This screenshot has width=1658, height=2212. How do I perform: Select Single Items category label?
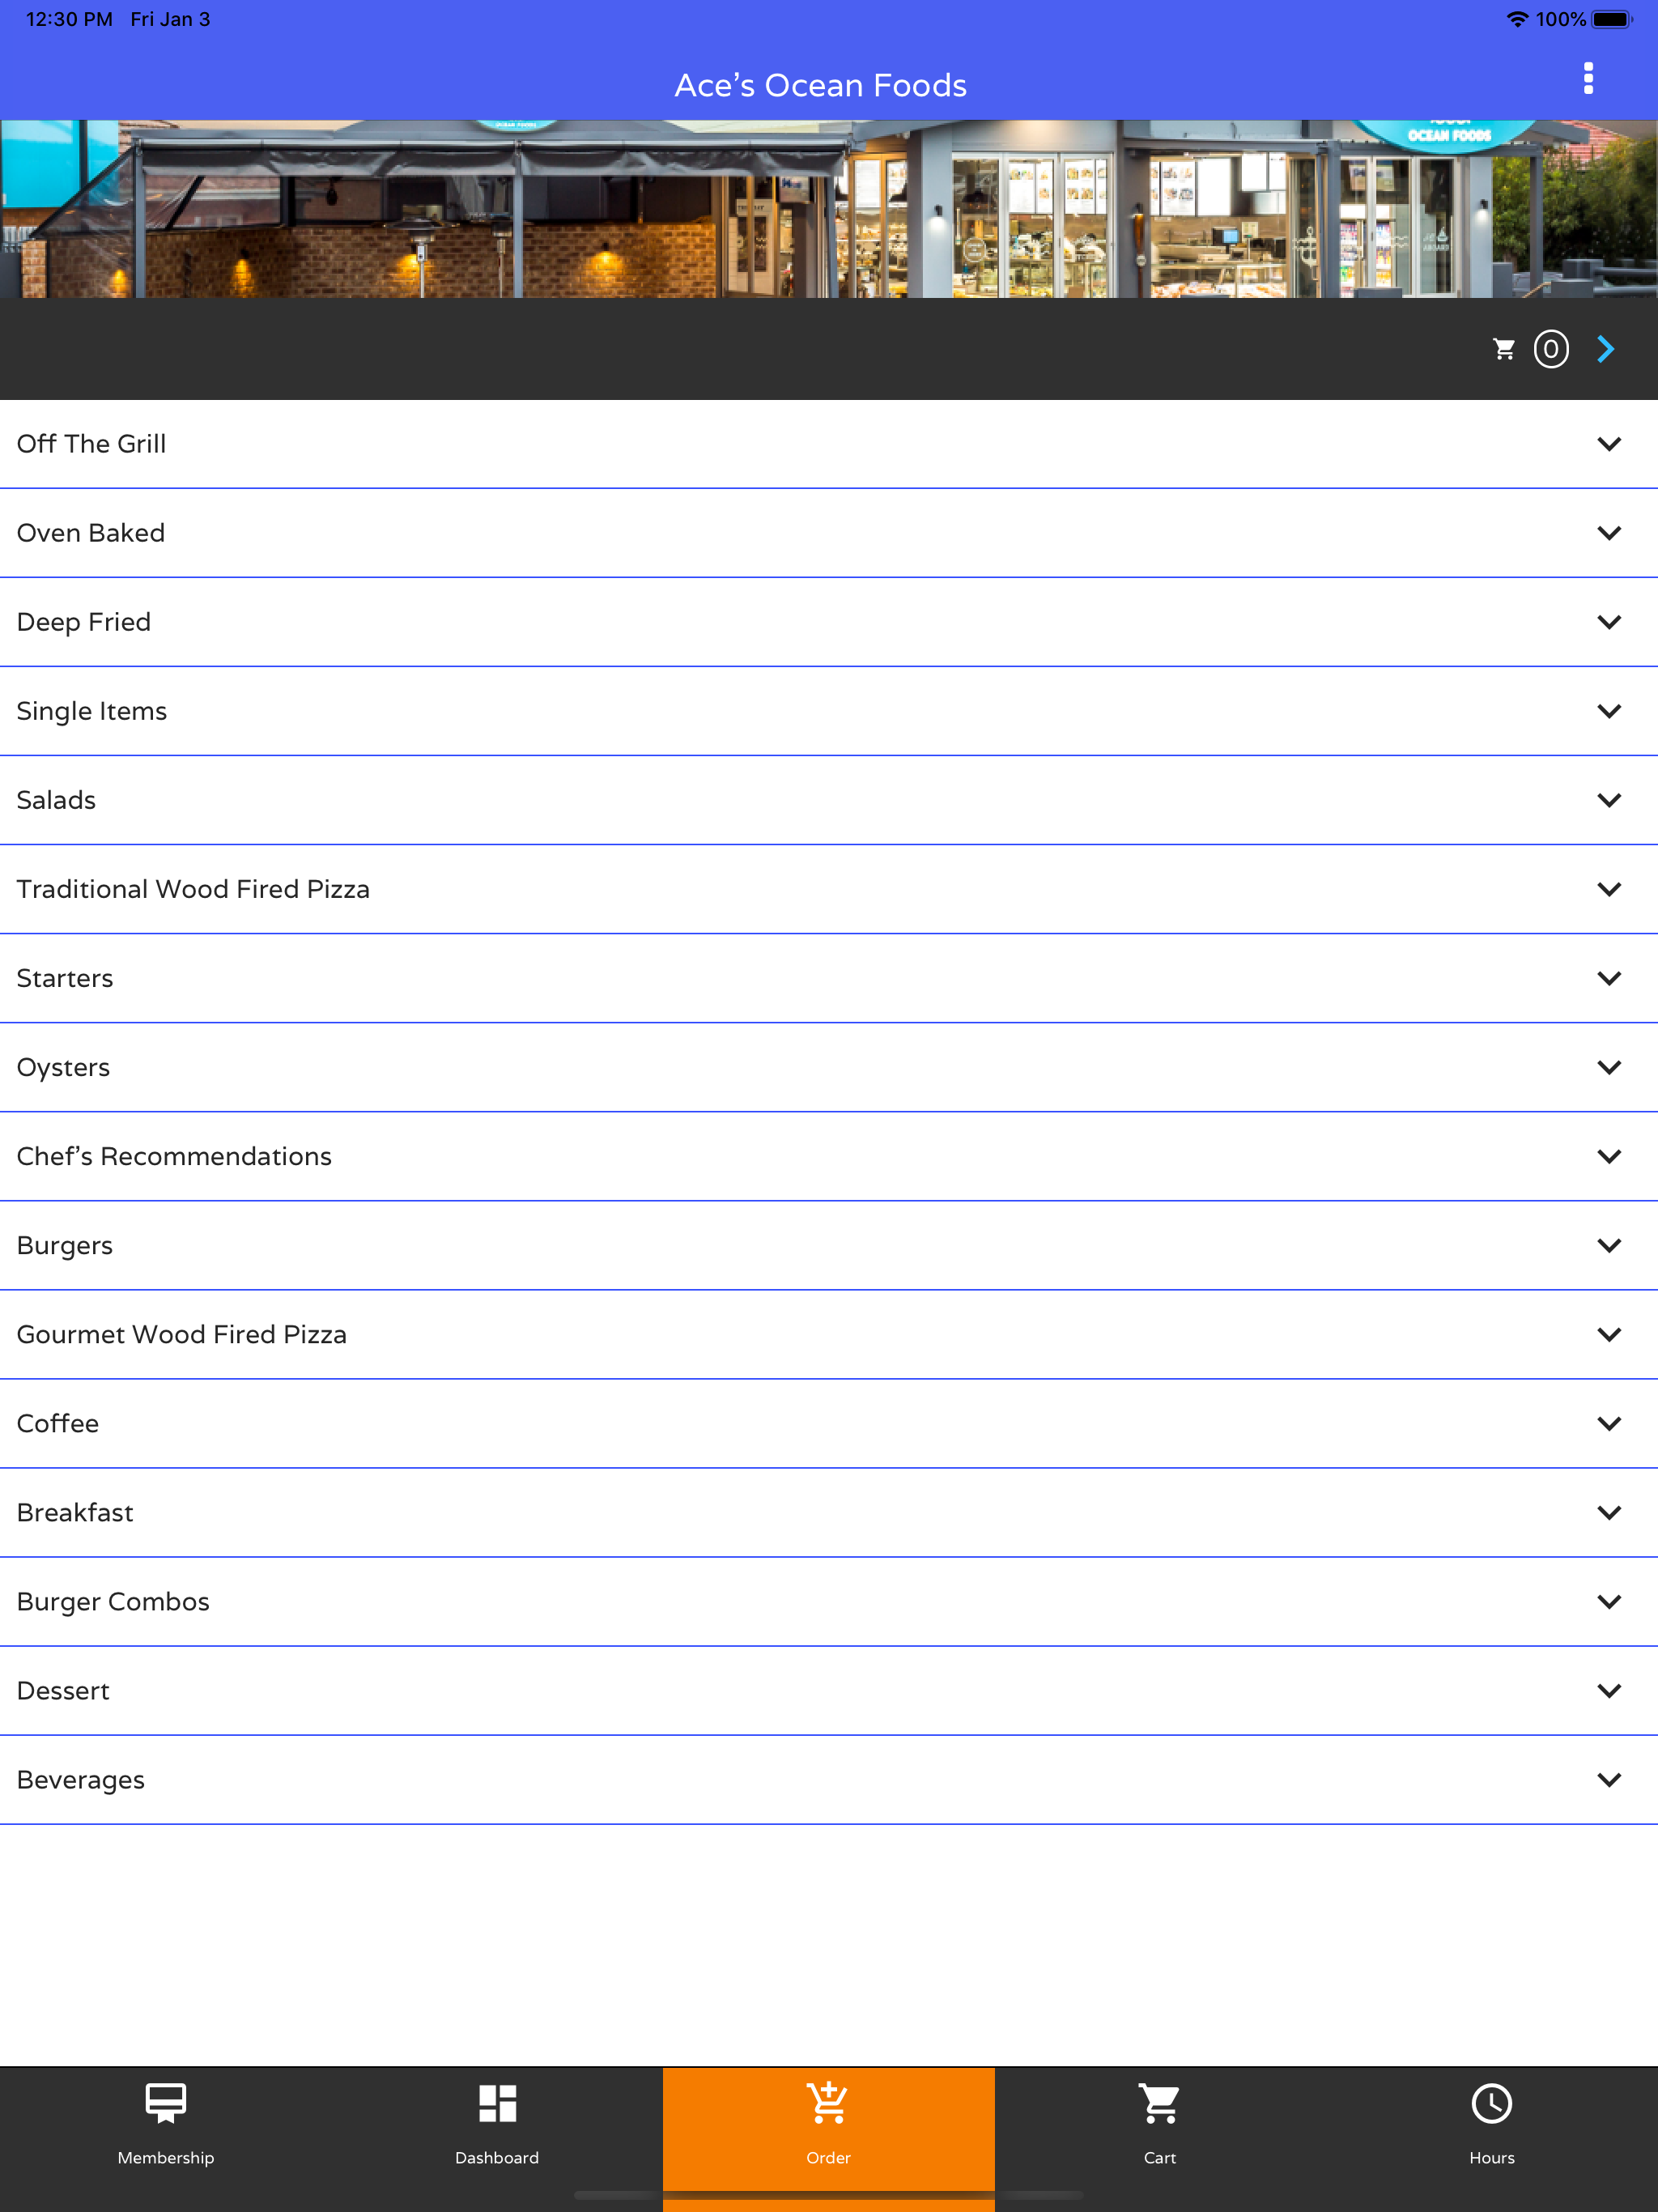click(x=92, y=711)
